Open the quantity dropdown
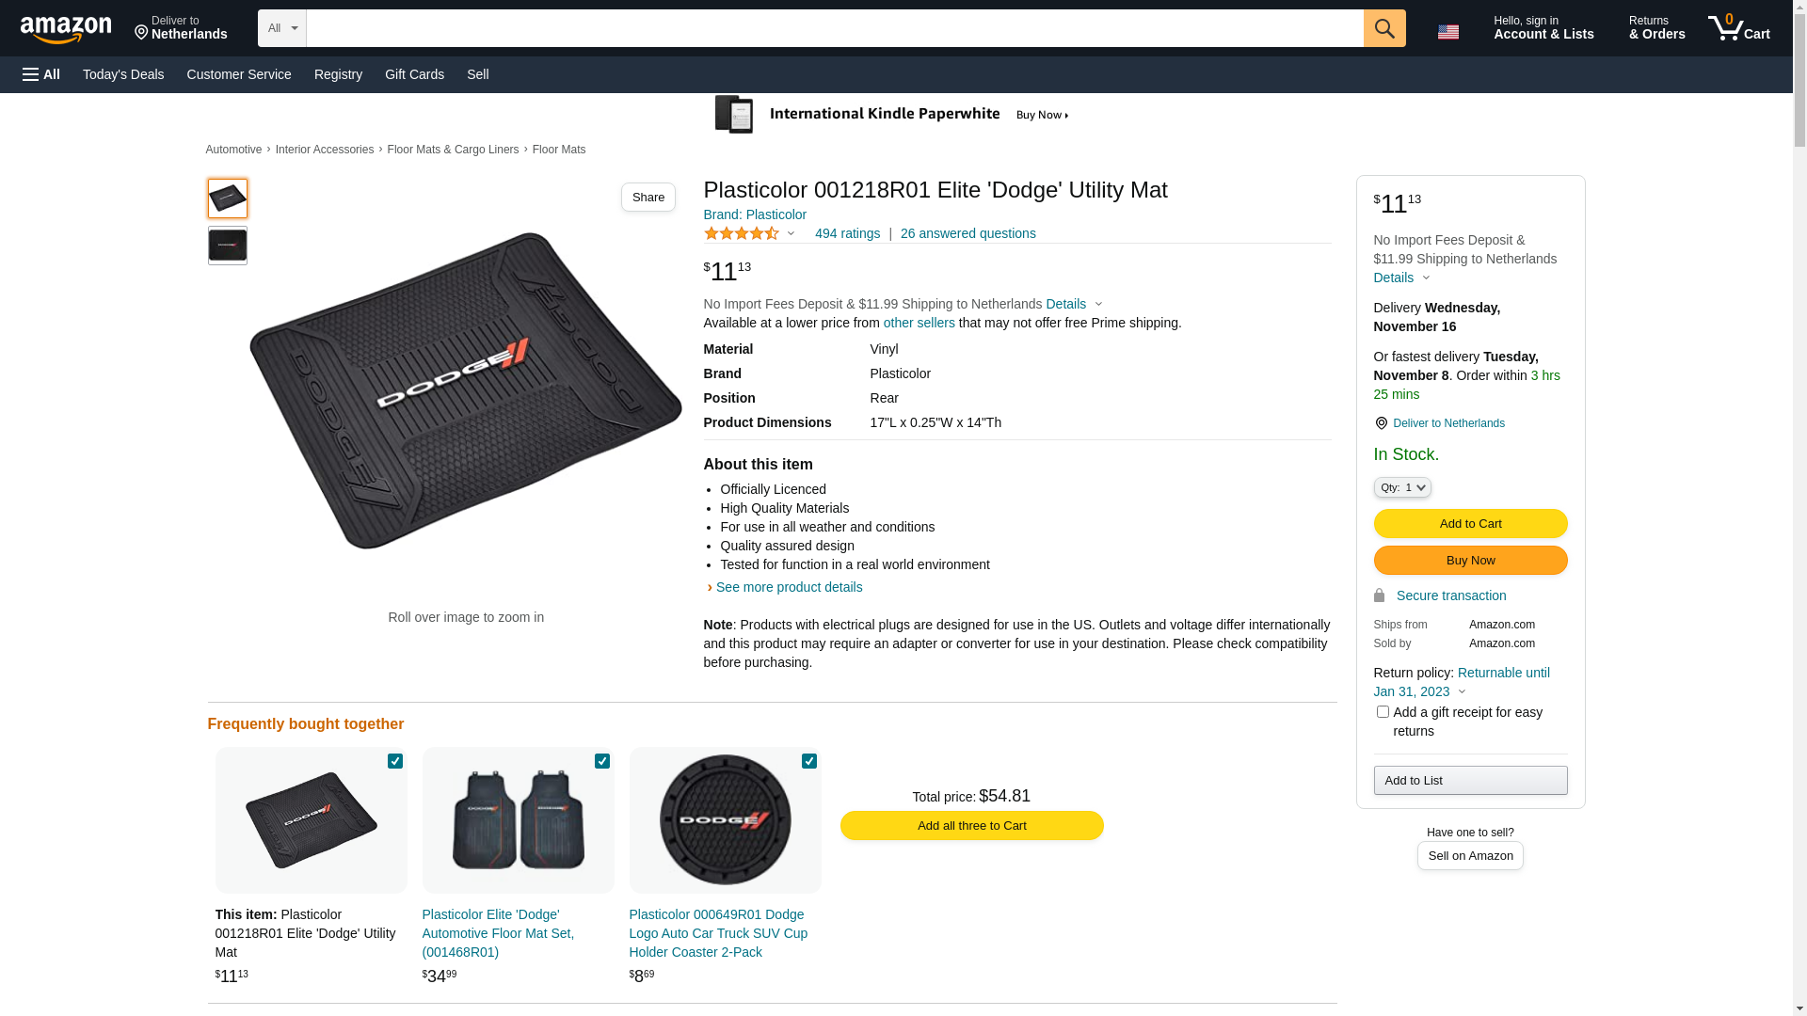The height and width of the screenshot is (1016, 1807). click(x=1401, y=487)
